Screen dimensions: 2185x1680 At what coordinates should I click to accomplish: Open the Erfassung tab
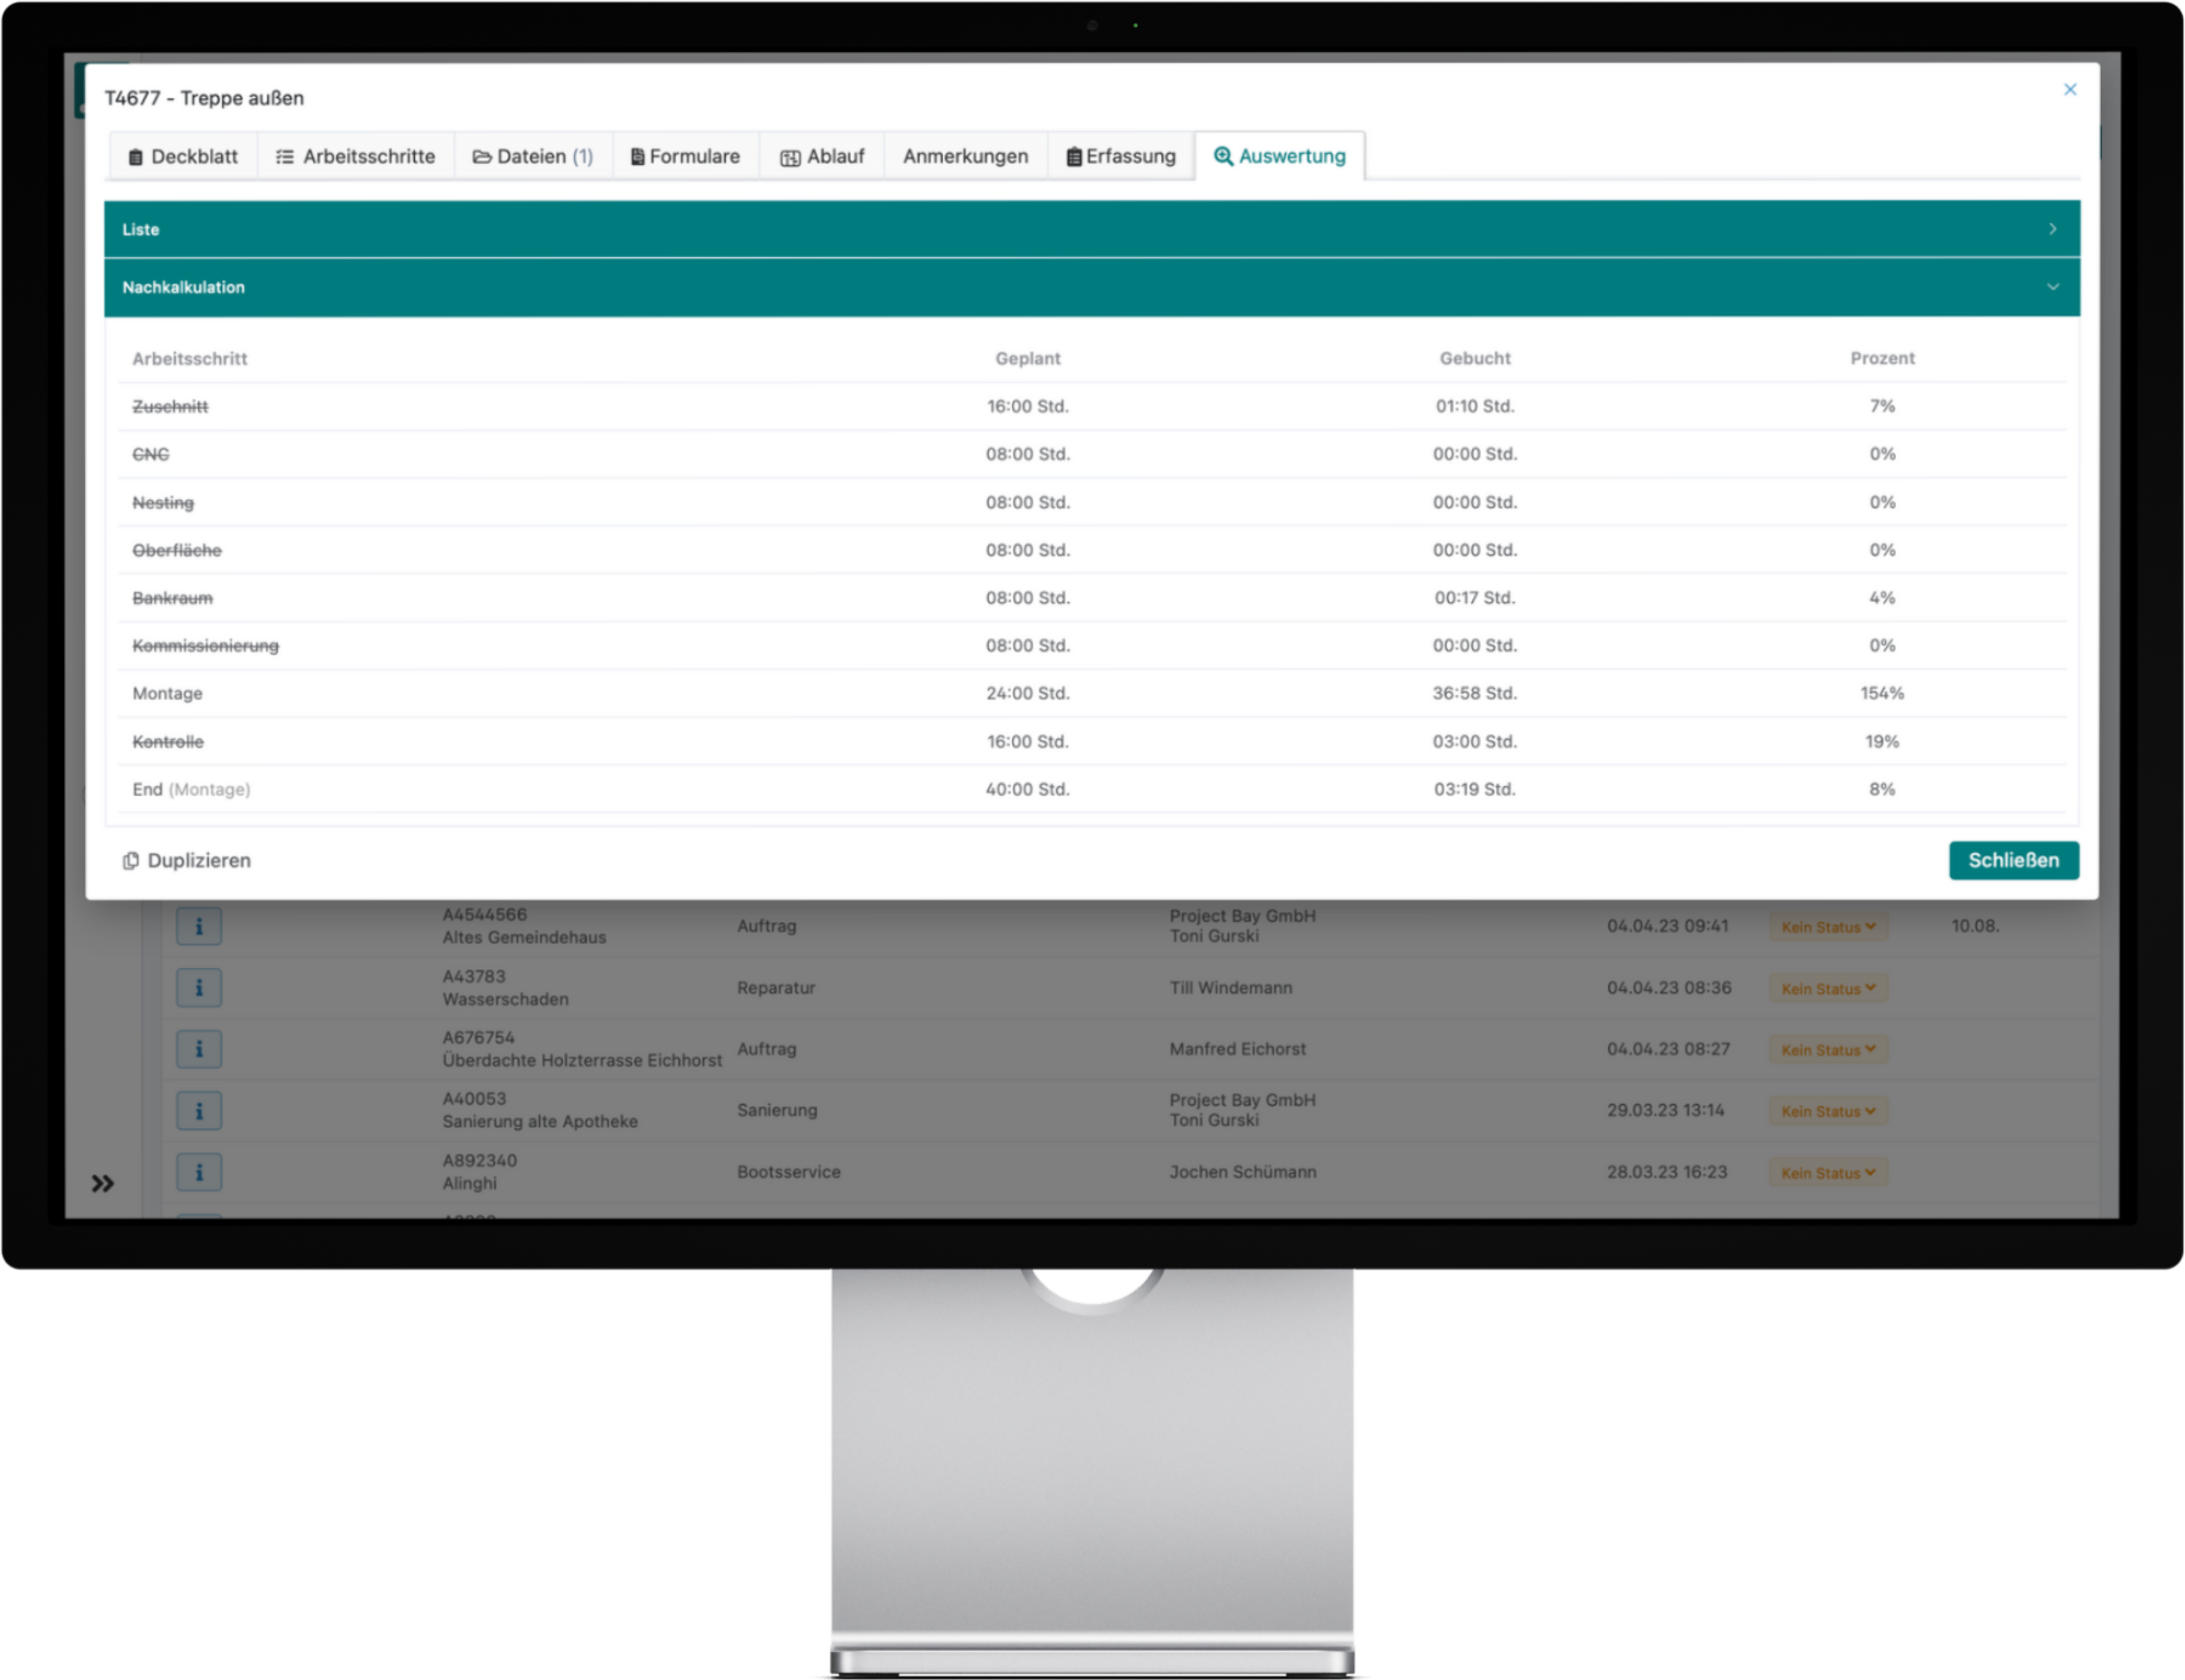pyautogui.click(x=1121, y=157)
